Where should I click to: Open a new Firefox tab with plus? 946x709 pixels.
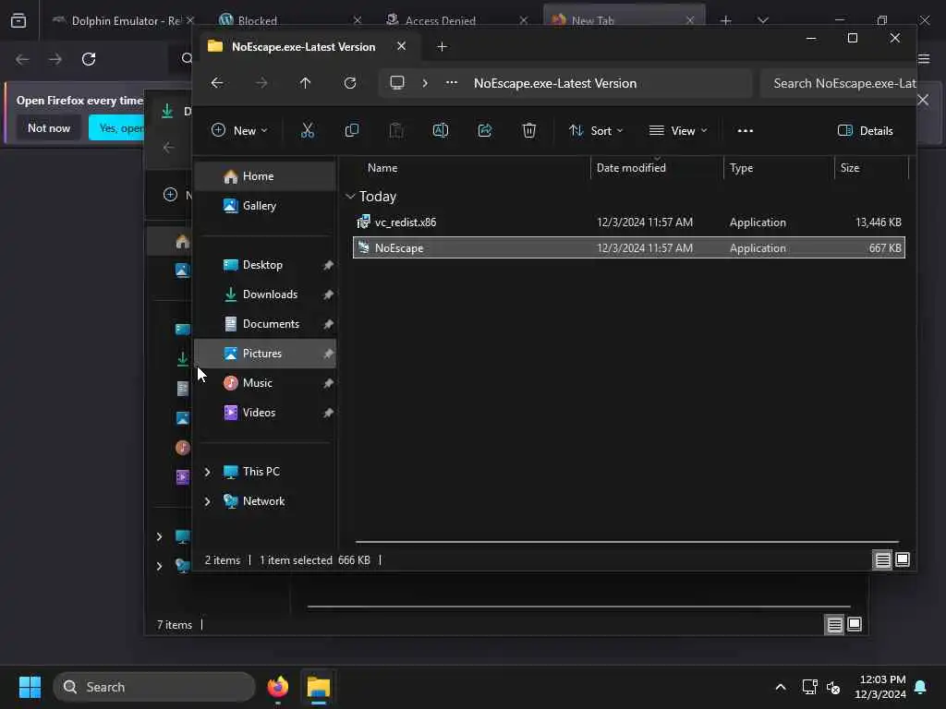726,20
